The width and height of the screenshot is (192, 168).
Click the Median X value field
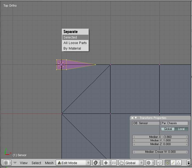click(160, 137)
